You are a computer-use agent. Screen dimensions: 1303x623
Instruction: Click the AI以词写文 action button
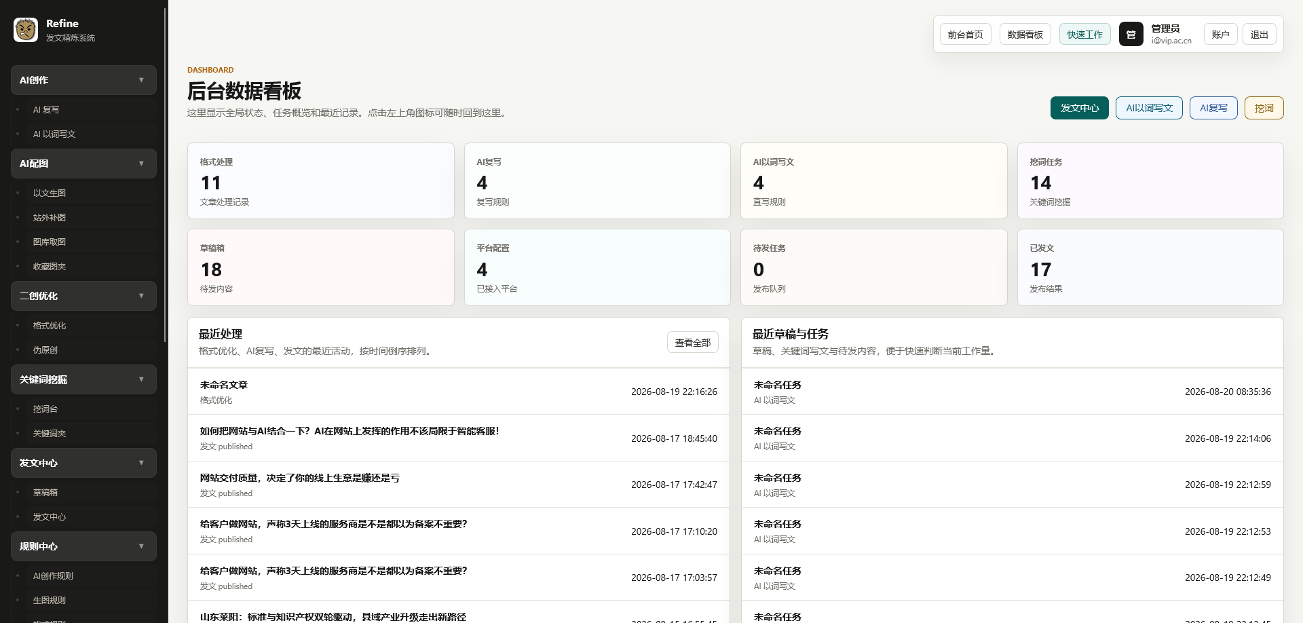point(1149,108)
